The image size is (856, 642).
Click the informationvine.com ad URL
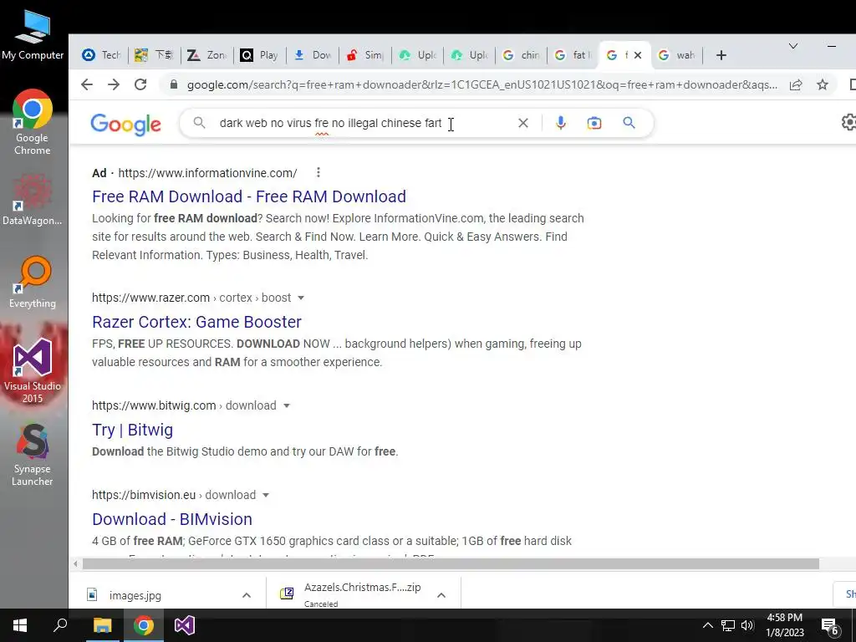pyautogui.click(x=207, y=173)
